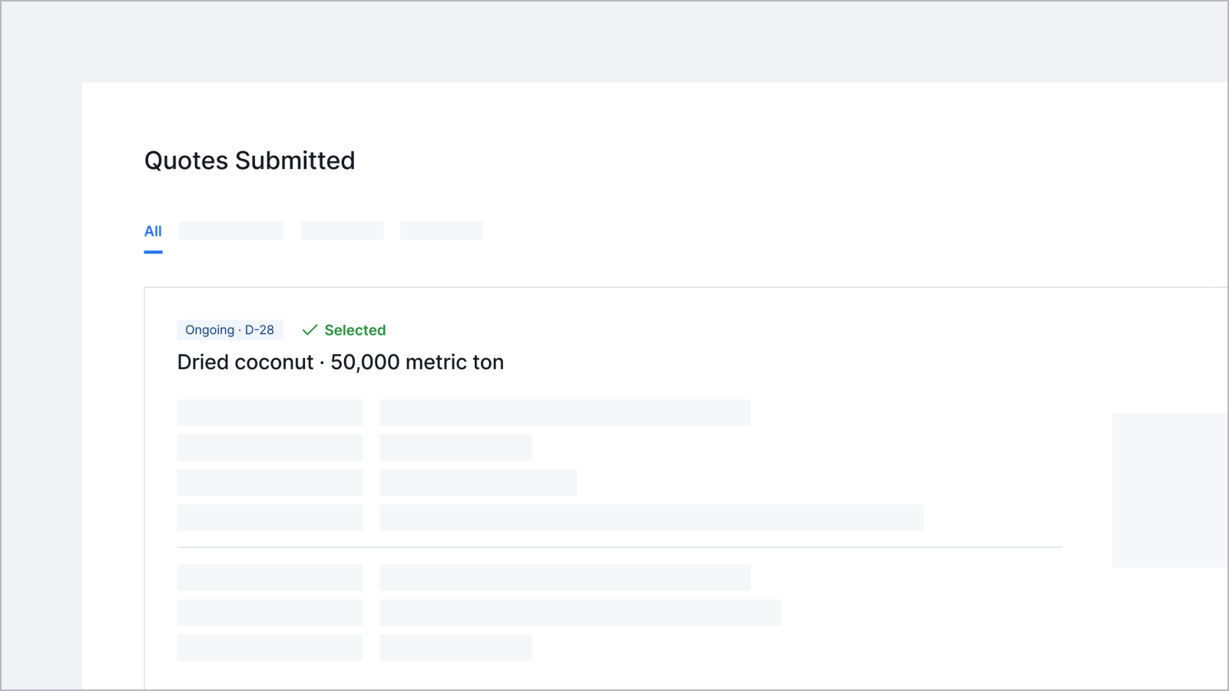Click first value placeholder below the divider
This screenshot has width=1229, height=691.
coord(565,577)
